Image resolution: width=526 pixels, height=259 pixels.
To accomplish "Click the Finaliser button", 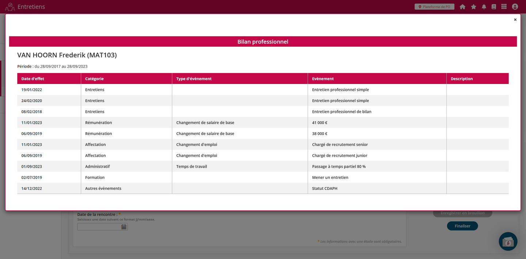I will [x=462, y=226].
